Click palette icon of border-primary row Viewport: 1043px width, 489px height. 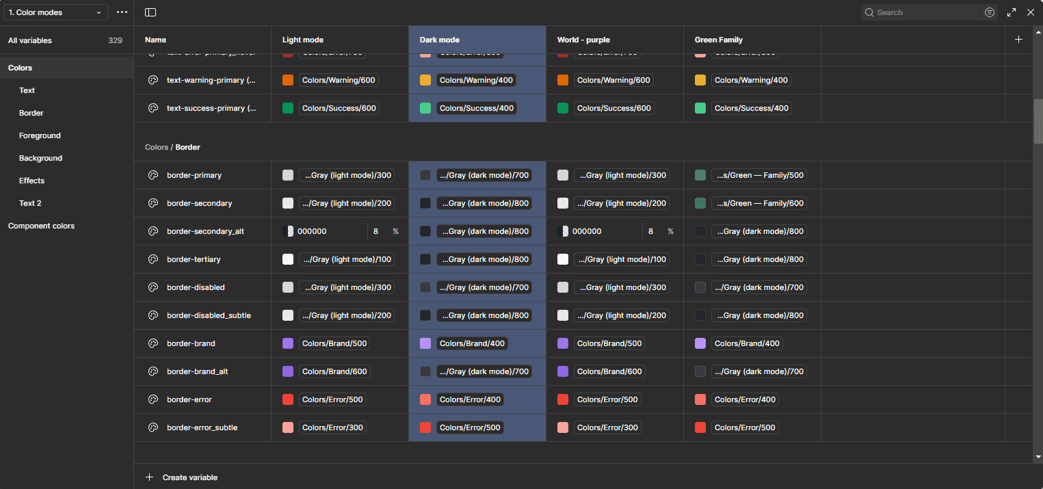pos(153,175)
